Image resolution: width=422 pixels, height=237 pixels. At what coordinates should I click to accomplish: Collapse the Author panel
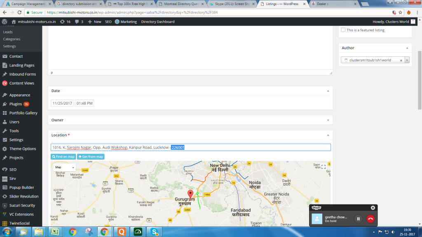point(407,48)
